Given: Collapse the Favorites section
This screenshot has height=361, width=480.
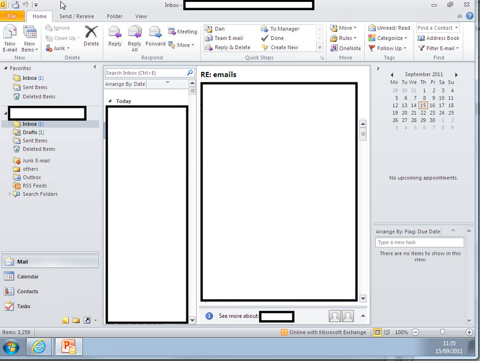Looking at the screenshot, I should click(5, 68).
